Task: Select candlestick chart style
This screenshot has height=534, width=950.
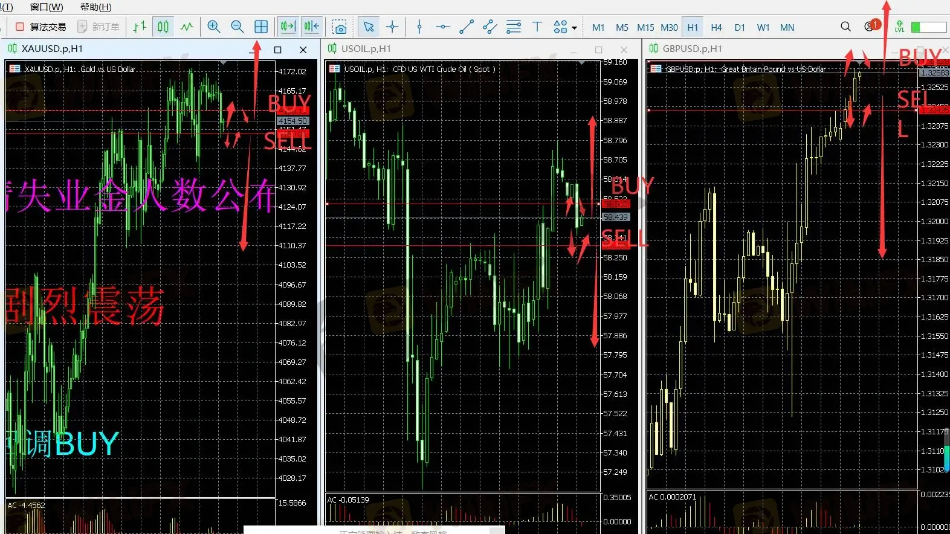Action: pyautogui.click(x=163, y=27)
